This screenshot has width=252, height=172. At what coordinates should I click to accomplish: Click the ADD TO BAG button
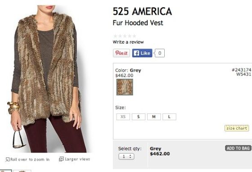click(x=238, y=148)
